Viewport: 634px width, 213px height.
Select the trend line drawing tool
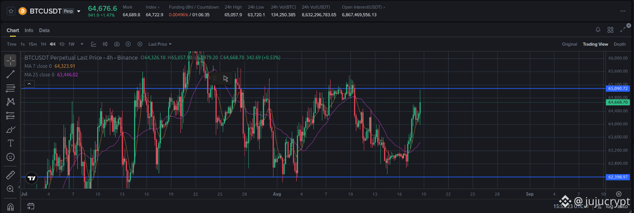[x=10, y=74]
